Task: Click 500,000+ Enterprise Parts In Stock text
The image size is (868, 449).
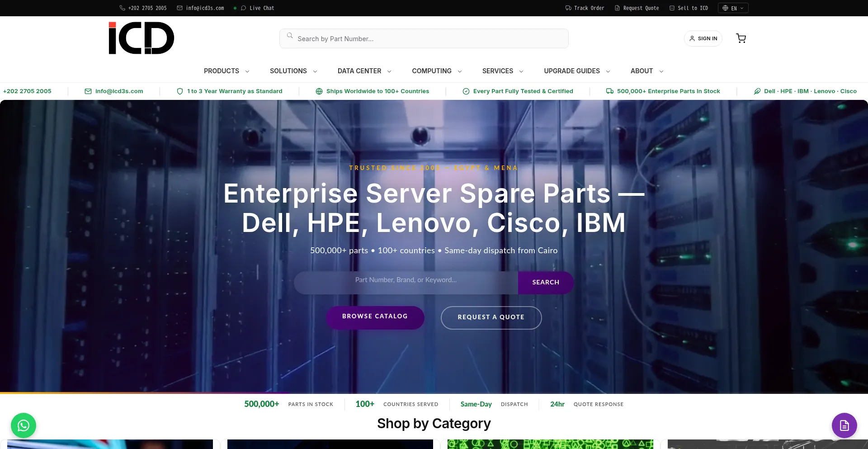Action: coord(669,91)
